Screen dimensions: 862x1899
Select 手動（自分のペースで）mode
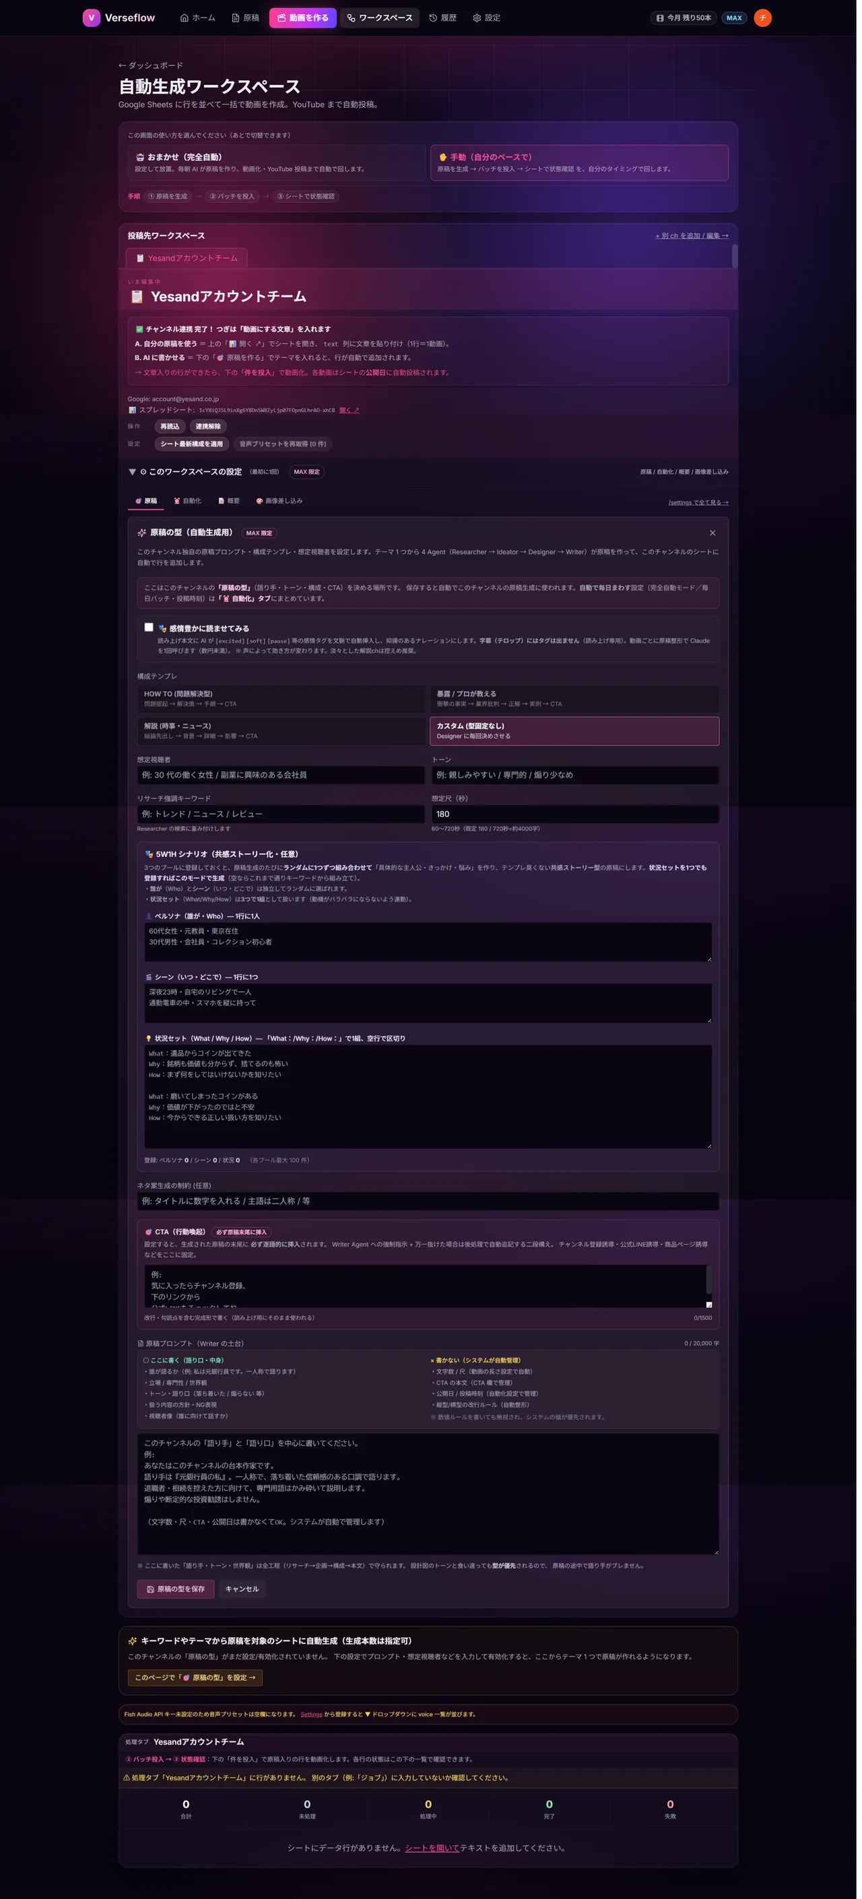point(580,163)
